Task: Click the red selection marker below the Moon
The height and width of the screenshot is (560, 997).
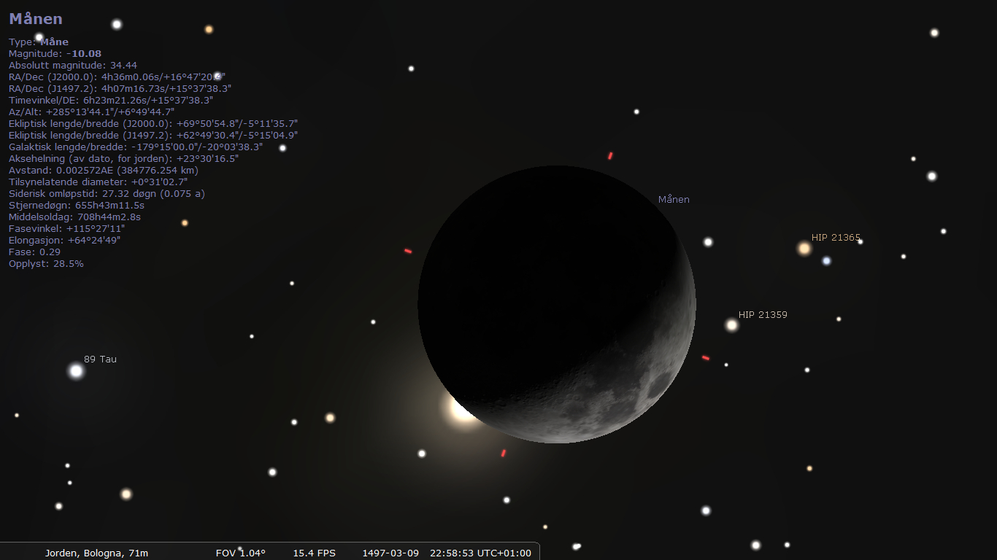Action: (504, 453)
